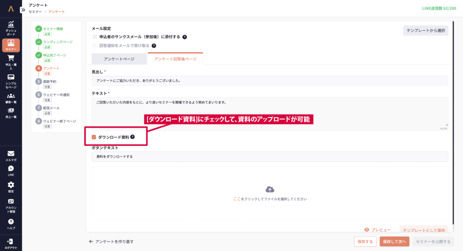Click the ボタンテキスト input field
This screenshot has height=251, width=463.
(269, 157)
